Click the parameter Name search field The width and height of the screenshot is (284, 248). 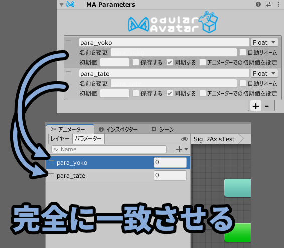pyautogui.click(x=109, y=149)
